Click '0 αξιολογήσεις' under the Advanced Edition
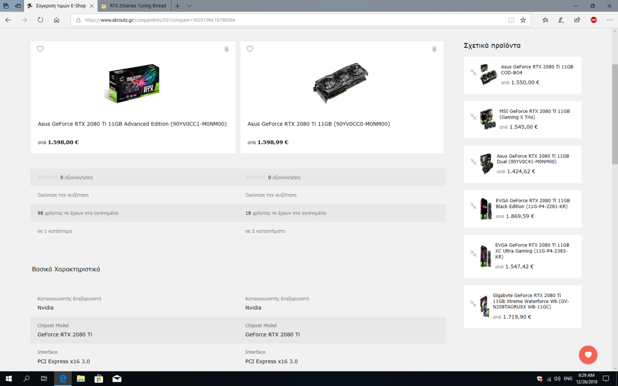Viewport: 618px width, 386px height. click(77, 177)
